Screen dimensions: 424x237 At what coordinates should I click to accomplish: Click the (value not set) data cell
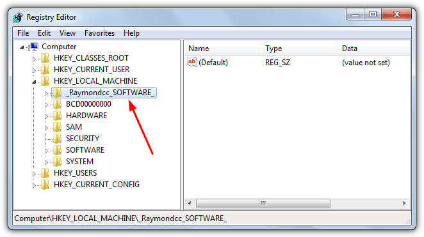[366, 63]
